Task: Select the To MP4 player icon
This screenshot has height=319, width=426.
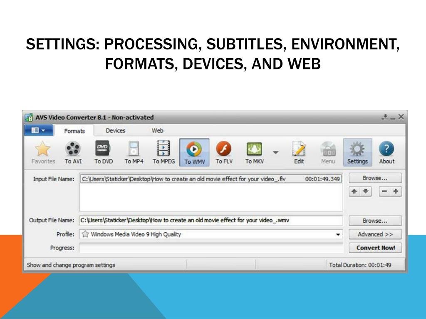Action: pos(134,152)
